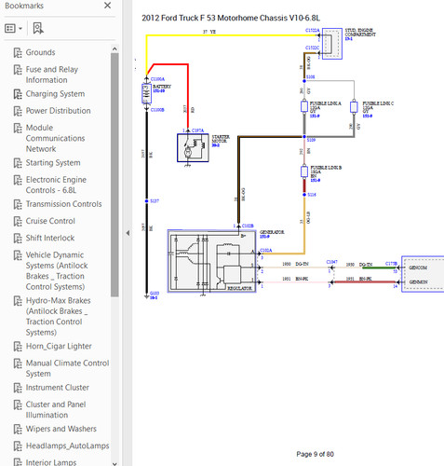Viewport: 444px width, 466px height.
Task: Open the Grounds bookmark
Action: 40,52
